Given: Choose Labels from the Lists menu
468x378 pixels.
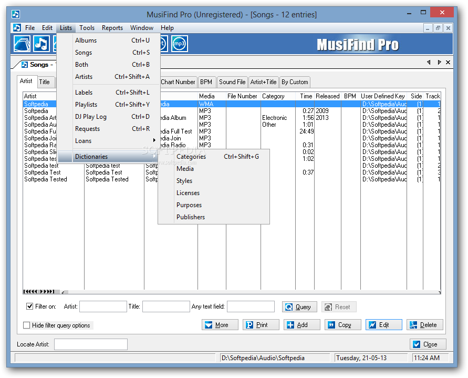Looking at the screenshot, I should tap(109, 93).
